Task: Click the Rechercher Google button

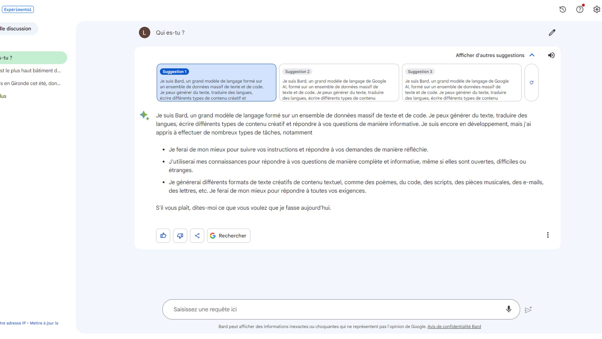Action: [x=228, y=236]
